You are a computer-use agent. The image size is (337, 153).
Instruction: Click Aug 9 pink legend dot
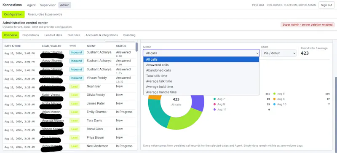(214, 105)
